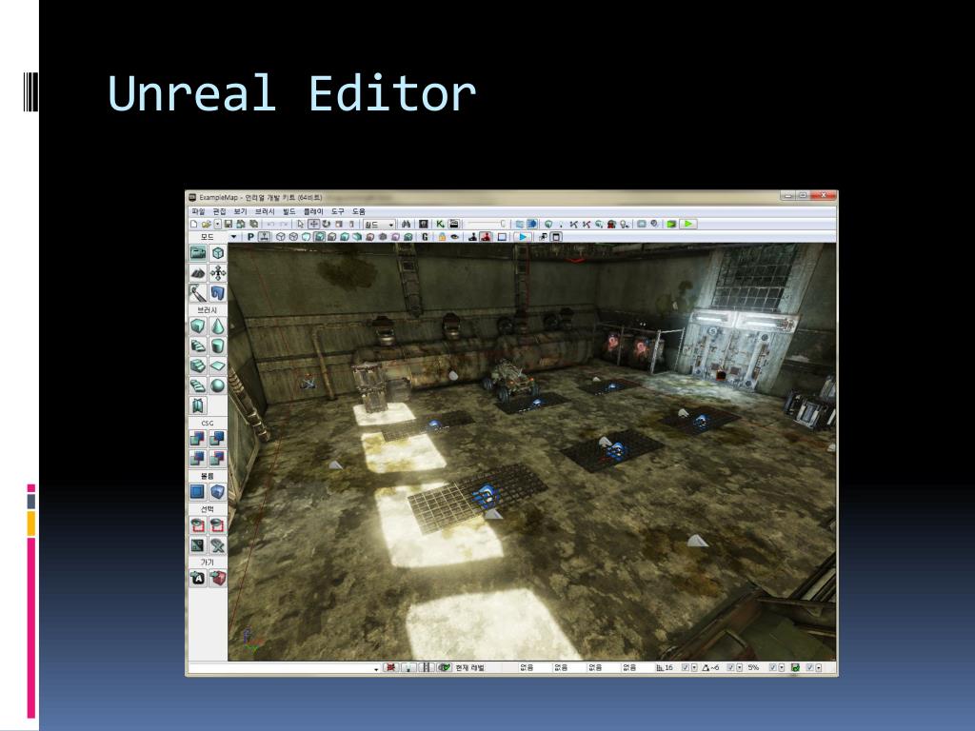Open scale snap dropdown next to 5%
This screenshot has height=731, width=975.
click(782, 667)
